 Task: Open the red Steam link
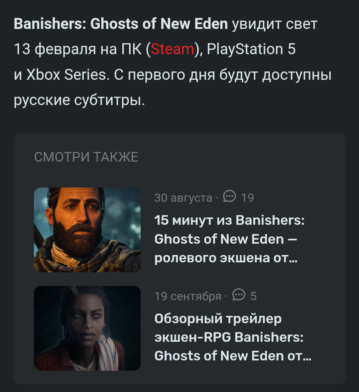(173, 49)
